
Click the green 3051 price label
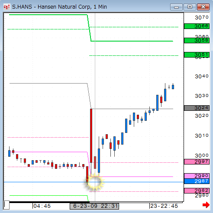point(197,55)
